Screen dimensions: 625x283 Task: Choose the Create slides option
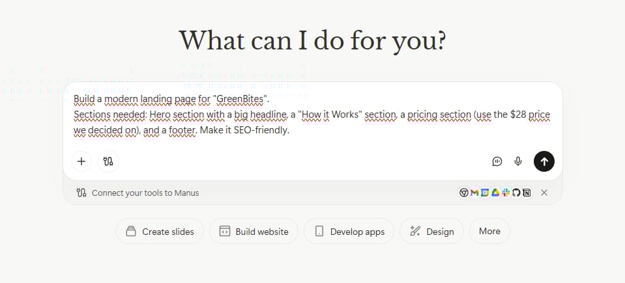click(x=160, y=231)
